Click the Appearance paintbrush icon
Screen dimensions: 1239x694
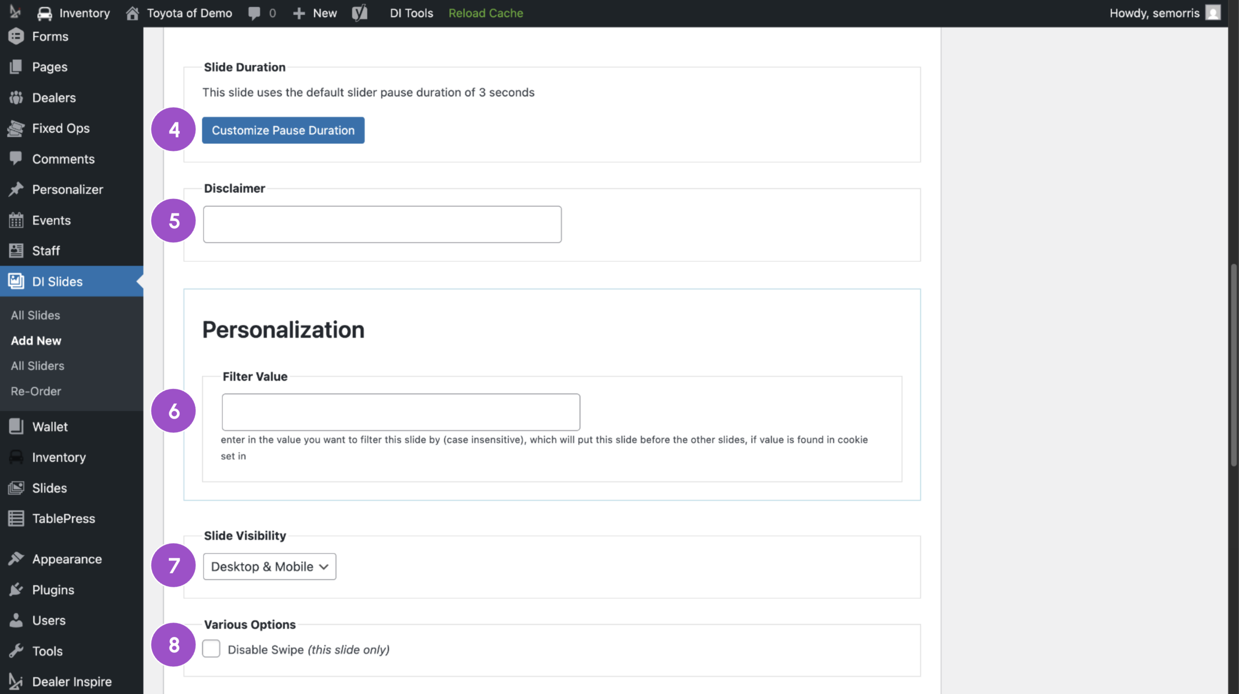click(x=16, y=559)
